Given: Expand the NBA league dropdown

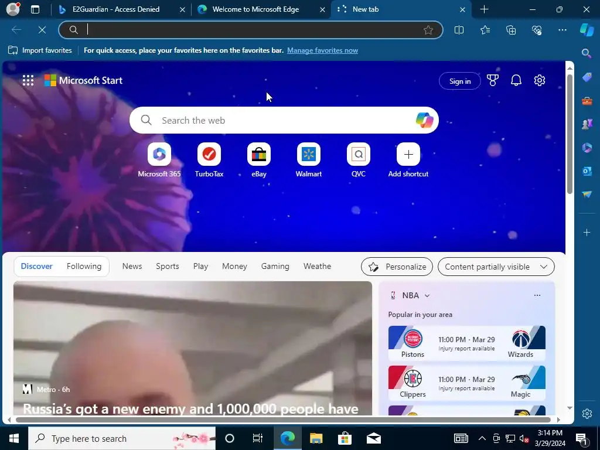Looking at the screenshot, I should tap(427, 295).
